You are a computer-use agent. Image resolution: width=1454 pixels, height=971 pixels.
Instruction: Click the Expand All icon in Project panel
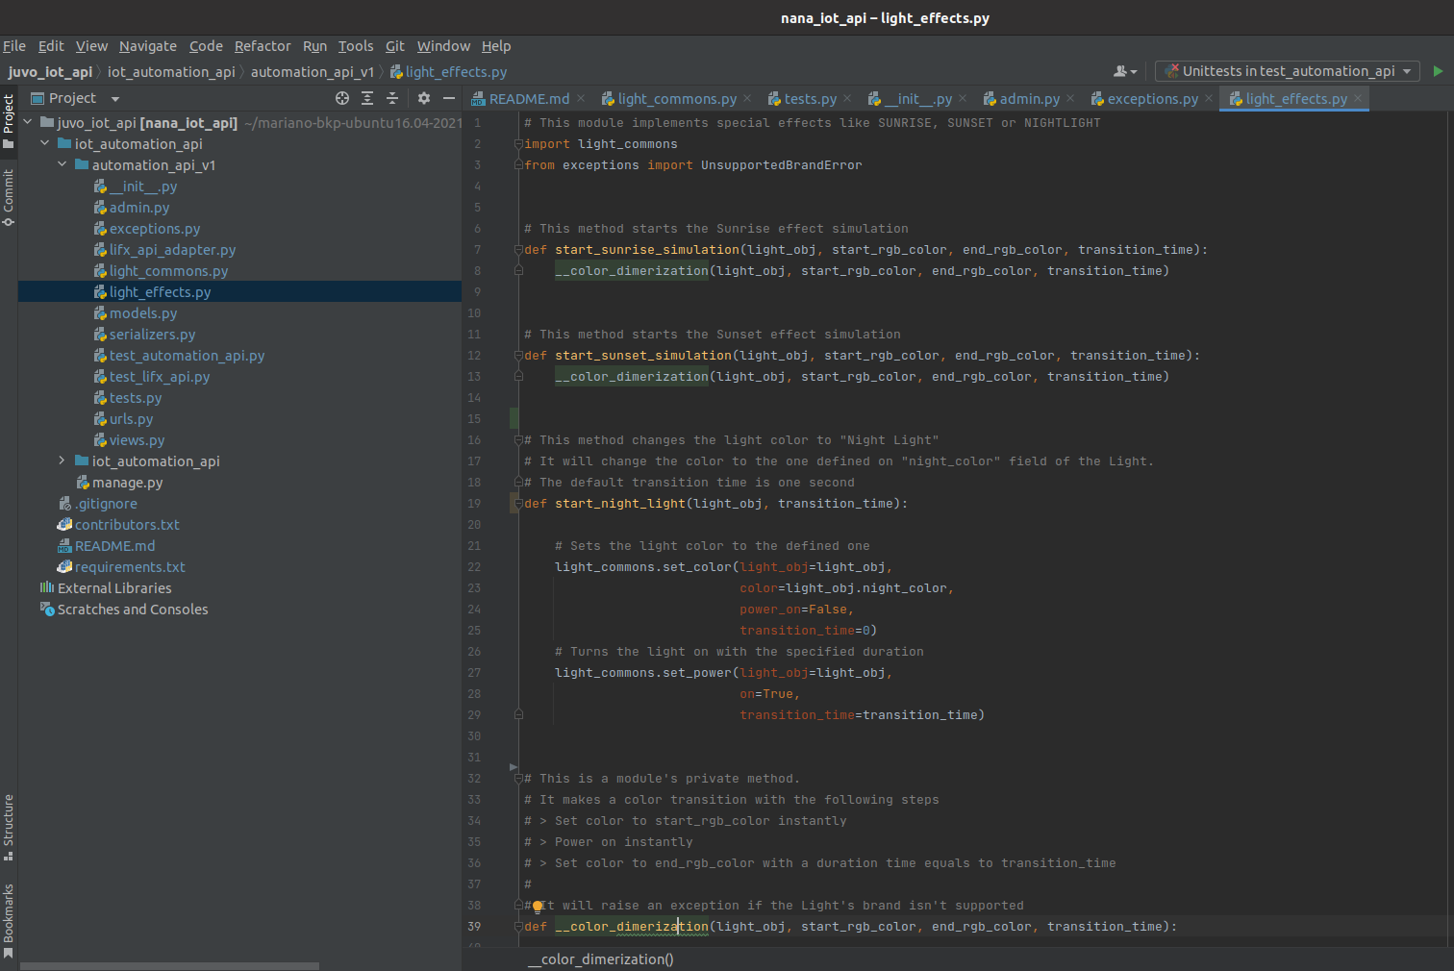pyautogui.click(x=367, y=98)
